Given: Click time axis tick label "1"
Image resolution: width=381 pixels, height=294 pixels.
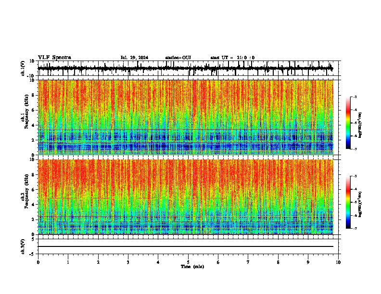Looking at the screenshot, I should pos(68,262).
